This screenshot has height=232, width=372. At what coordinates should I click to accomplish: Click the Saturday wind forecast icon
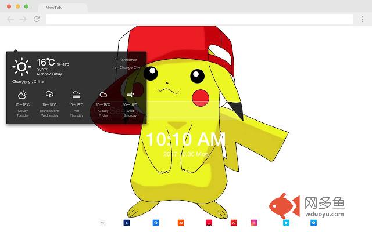coord(130,95)
